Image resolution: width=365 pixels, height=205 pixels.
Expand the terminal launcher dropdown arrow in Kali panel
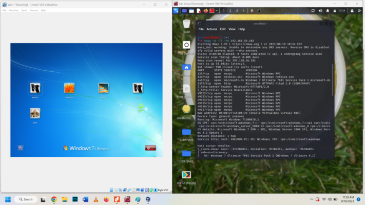217,11
